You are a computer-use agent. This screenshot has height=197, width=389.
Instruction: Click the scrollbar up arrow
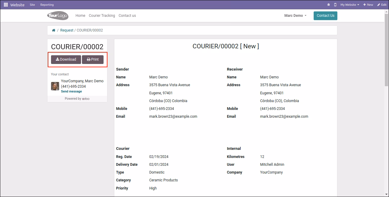click(387, 11)
